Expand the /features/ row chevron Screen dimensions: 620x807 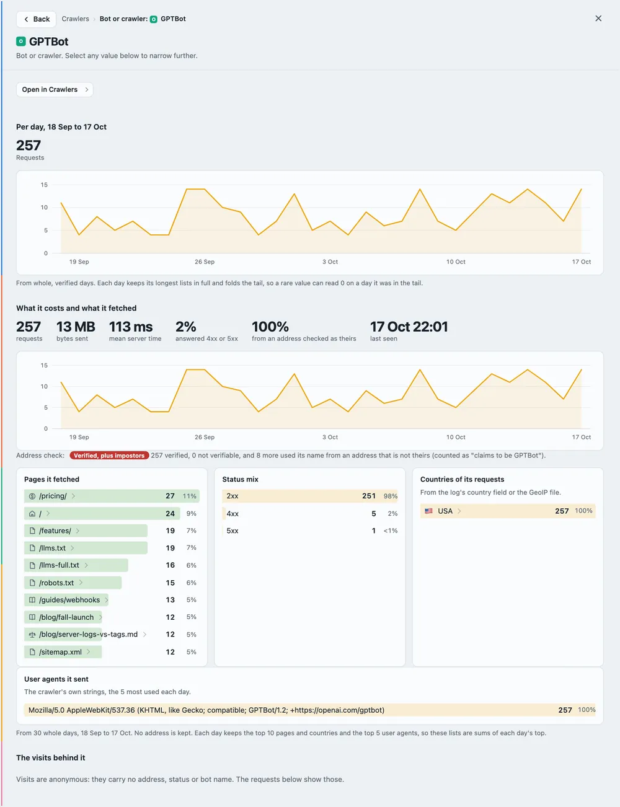(x=77, y=531)
